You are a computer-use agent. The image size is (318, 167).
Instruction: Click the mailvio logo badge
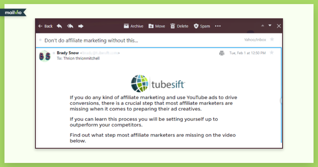point(13,13)
